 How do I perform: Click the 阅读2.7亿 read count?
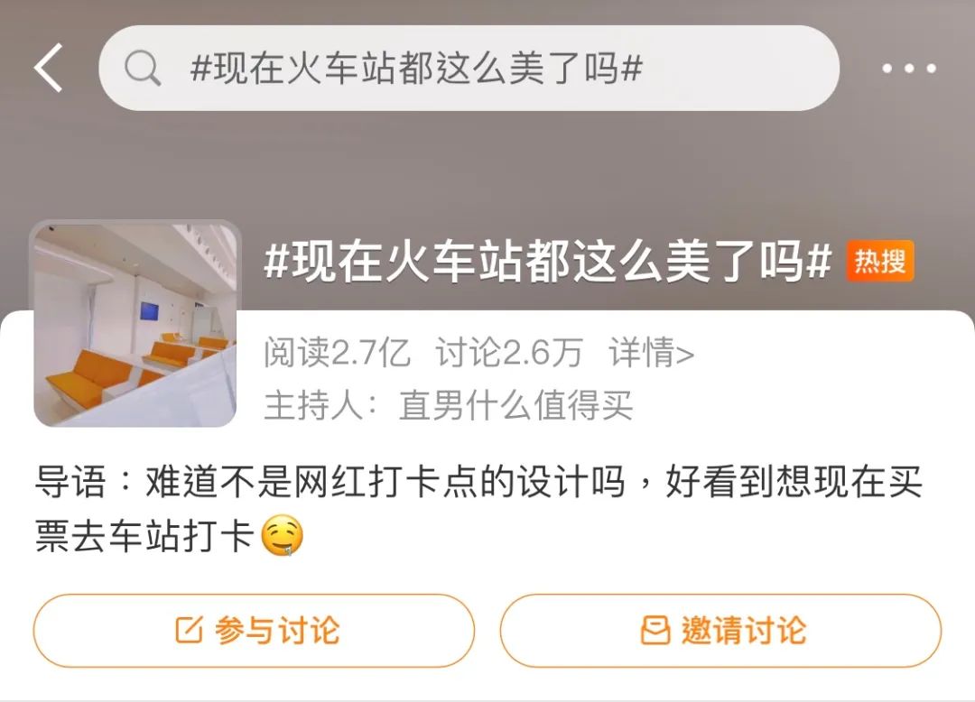pyautogui.click(x=337, y=352)
